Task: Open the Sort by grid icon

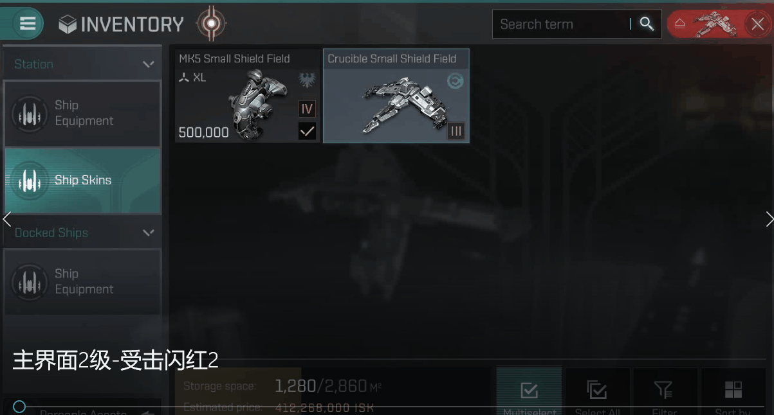Action: click(733, 390)
